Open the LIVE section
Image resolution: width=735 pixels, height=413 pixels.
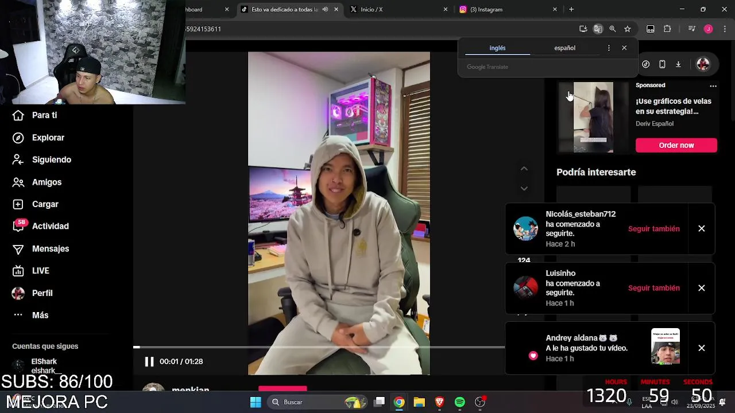pos(31,271)
